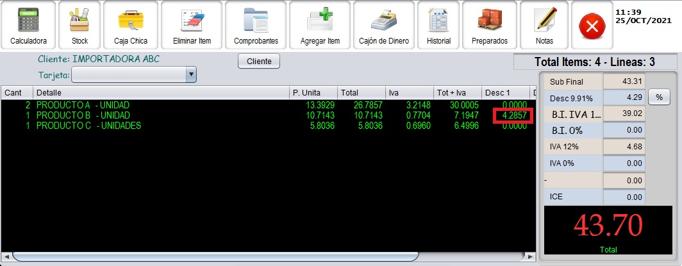Open the Calculadora tool

[x=28, y=26]
